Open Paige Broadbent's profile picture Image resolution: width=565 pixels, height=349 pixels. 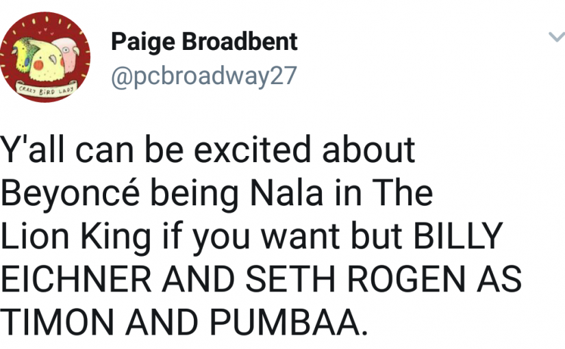pos(45,57)
